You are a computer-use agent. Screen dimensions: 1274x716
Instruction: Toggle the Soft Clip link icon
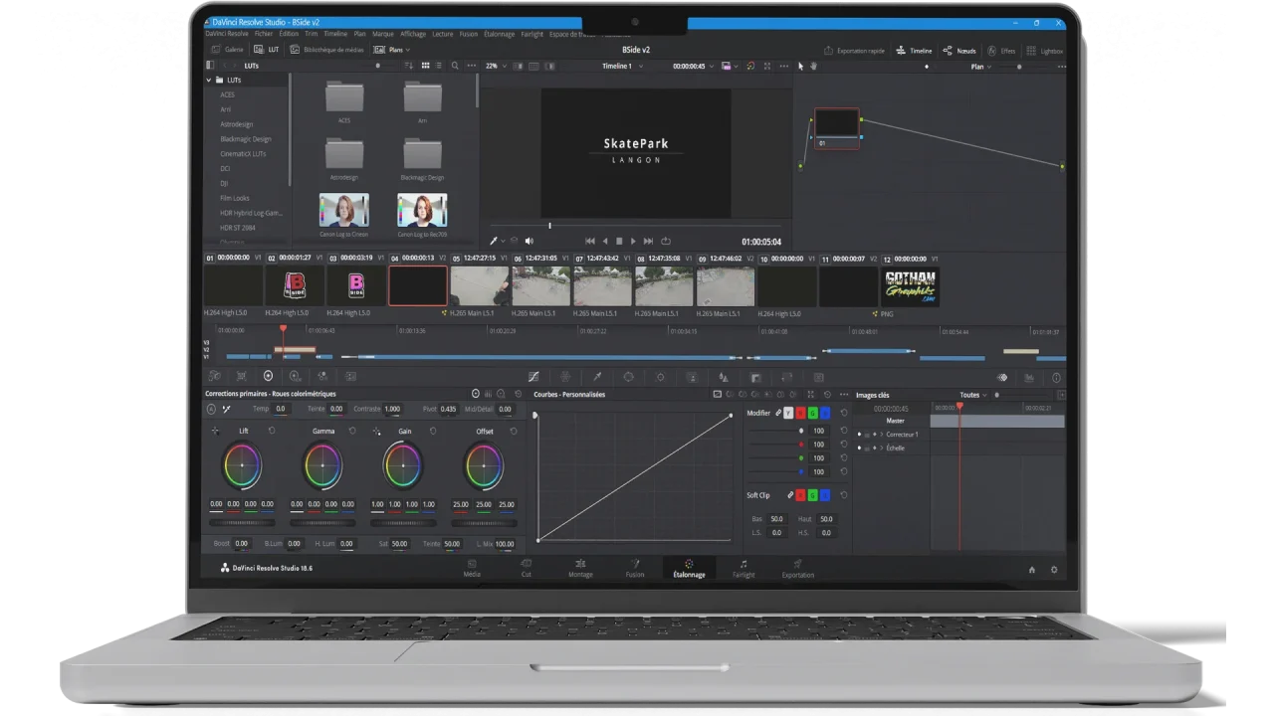[789, 495]
